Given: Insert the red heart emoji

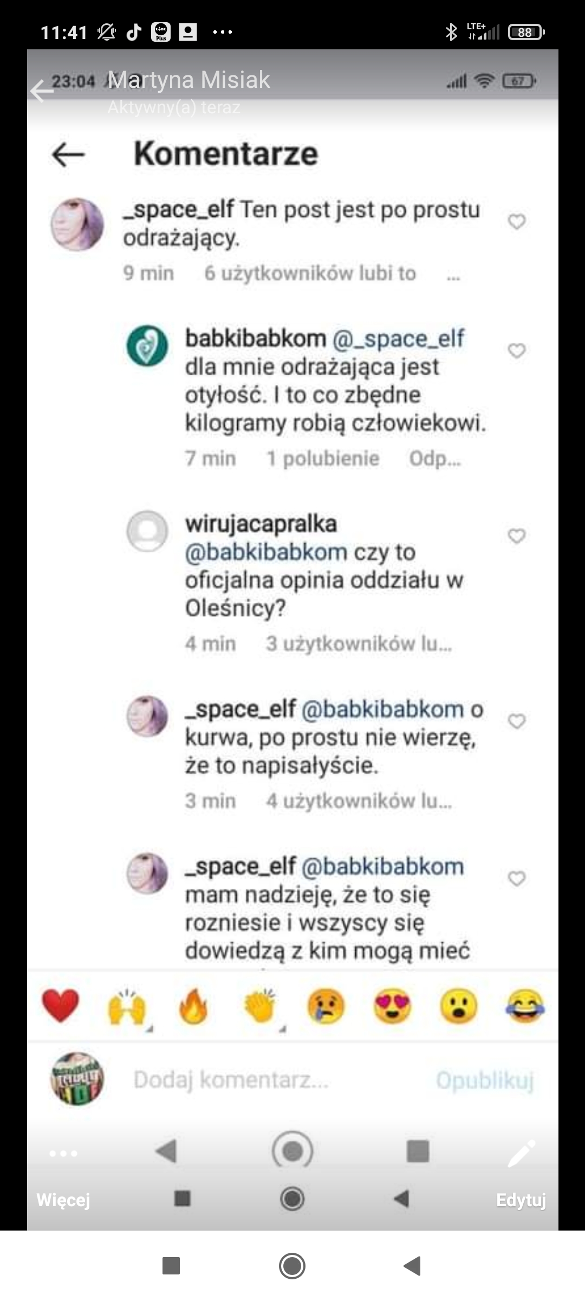Looking at the screenshot, I should click(x=60, y=1006).
